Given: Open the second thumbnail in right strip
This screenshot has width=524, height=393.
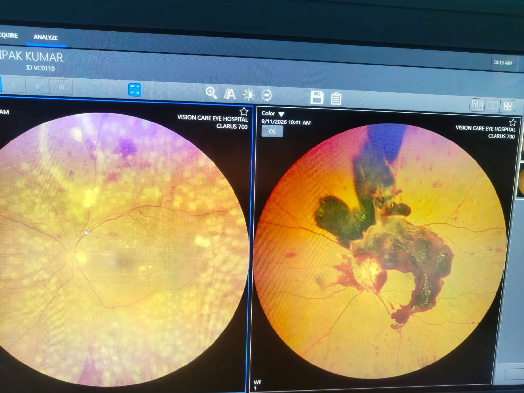Looking at the screenshot, I should point(521,180).
